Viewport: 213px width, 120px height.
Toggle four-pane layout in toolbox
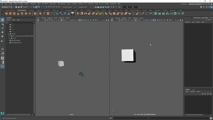click(2, 54)
